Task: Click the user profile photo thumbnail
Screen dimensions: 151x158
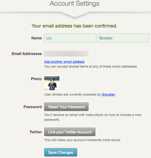Action: point(52,83)
